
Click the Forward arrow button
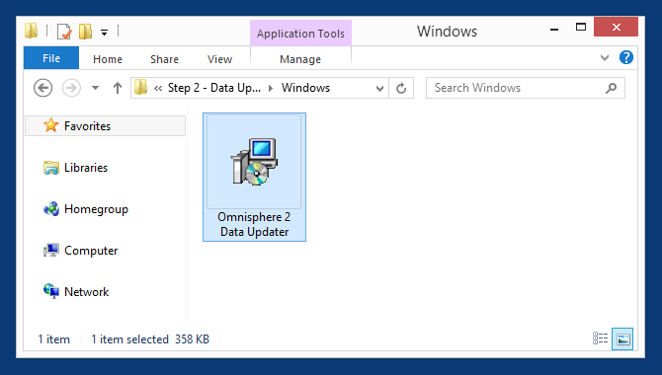(71, 88)
